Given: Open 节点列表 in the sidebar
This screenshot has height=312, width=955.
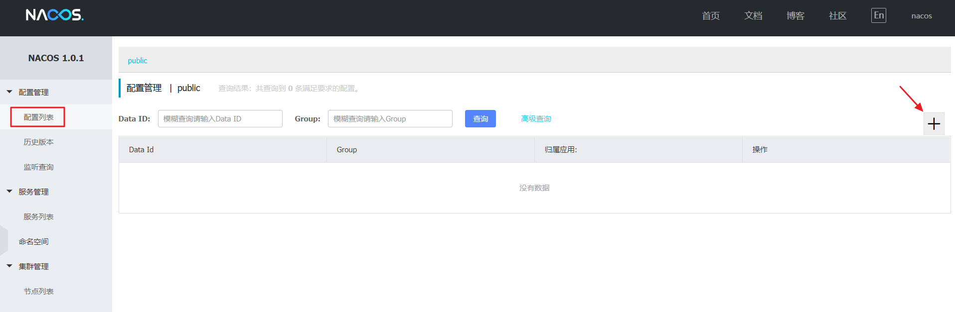Looking at the screenshot, I should 38,292.
